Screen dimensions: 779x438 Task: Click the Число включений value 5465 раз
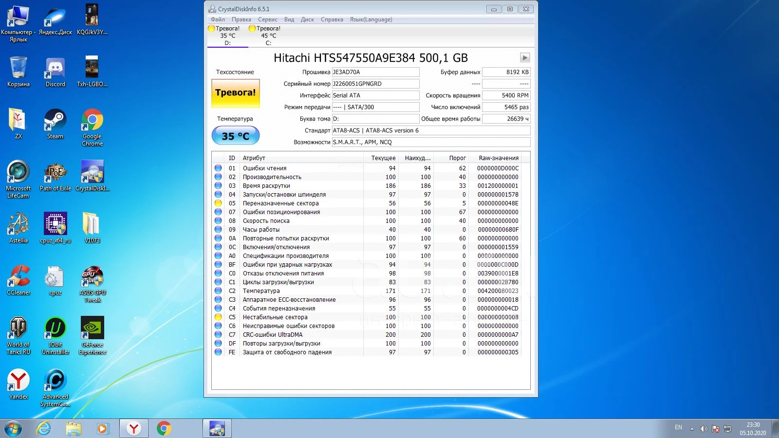click(506, 107)
